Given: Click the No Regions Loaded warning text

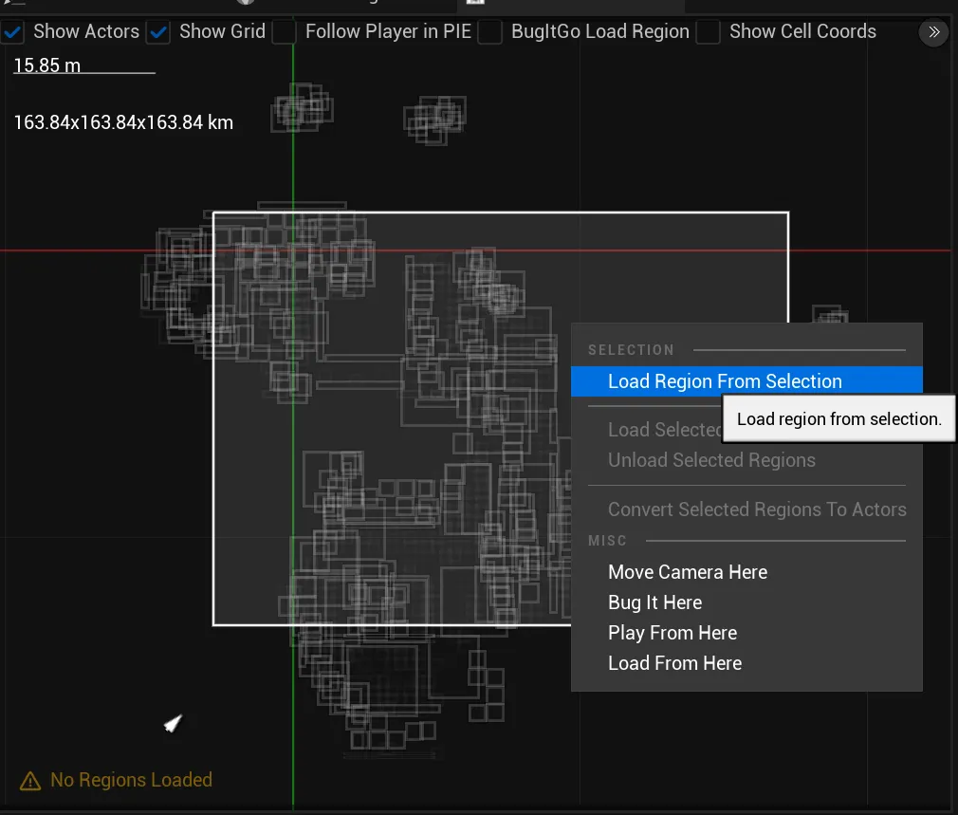Looking at the screenshot, I should [x=130, y=780].
